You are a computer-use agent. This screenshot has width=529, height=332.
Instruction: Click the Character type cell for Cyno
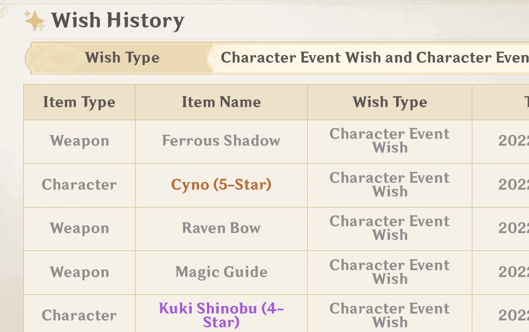click(x=79, y=185)
